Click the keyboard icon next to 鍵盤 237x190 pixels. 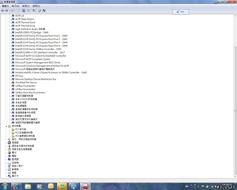tap(9, 173)
